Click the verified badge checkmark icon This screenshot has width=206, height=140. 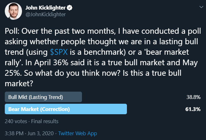click(x=70, y=8)
